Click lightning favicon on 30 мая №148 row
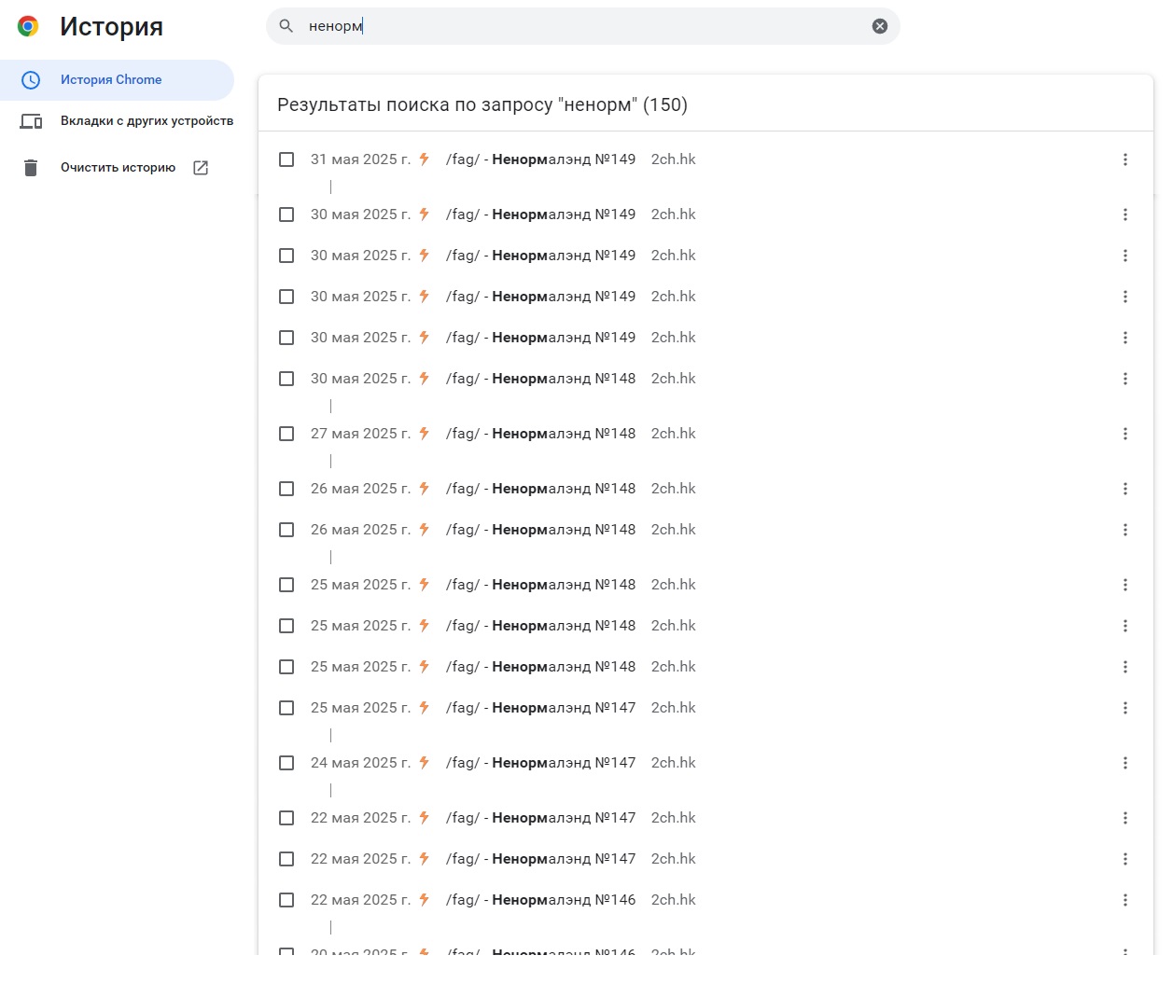 [x=424, y=379]
